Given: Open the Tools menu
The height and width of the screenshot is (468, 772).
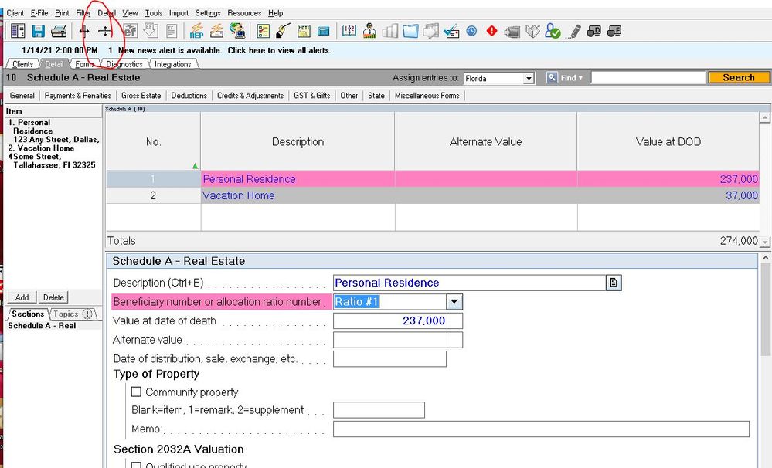Looking at the screenshot, I should pos(154,13).
